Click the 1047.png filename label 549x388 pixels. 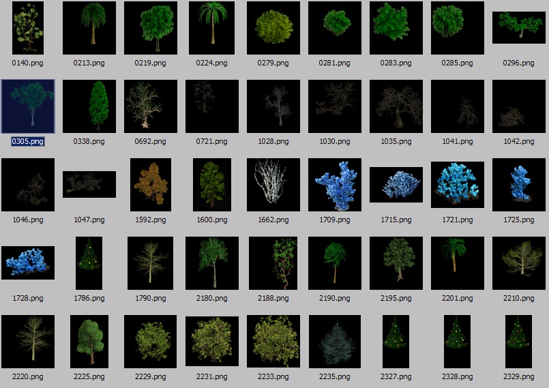pyautogui.click(x=89, y=220)
